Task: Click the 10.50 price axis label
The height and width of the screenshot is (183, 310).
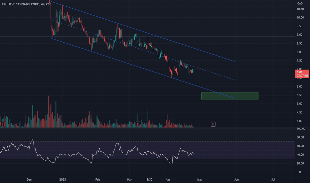Action: (300, 9)
